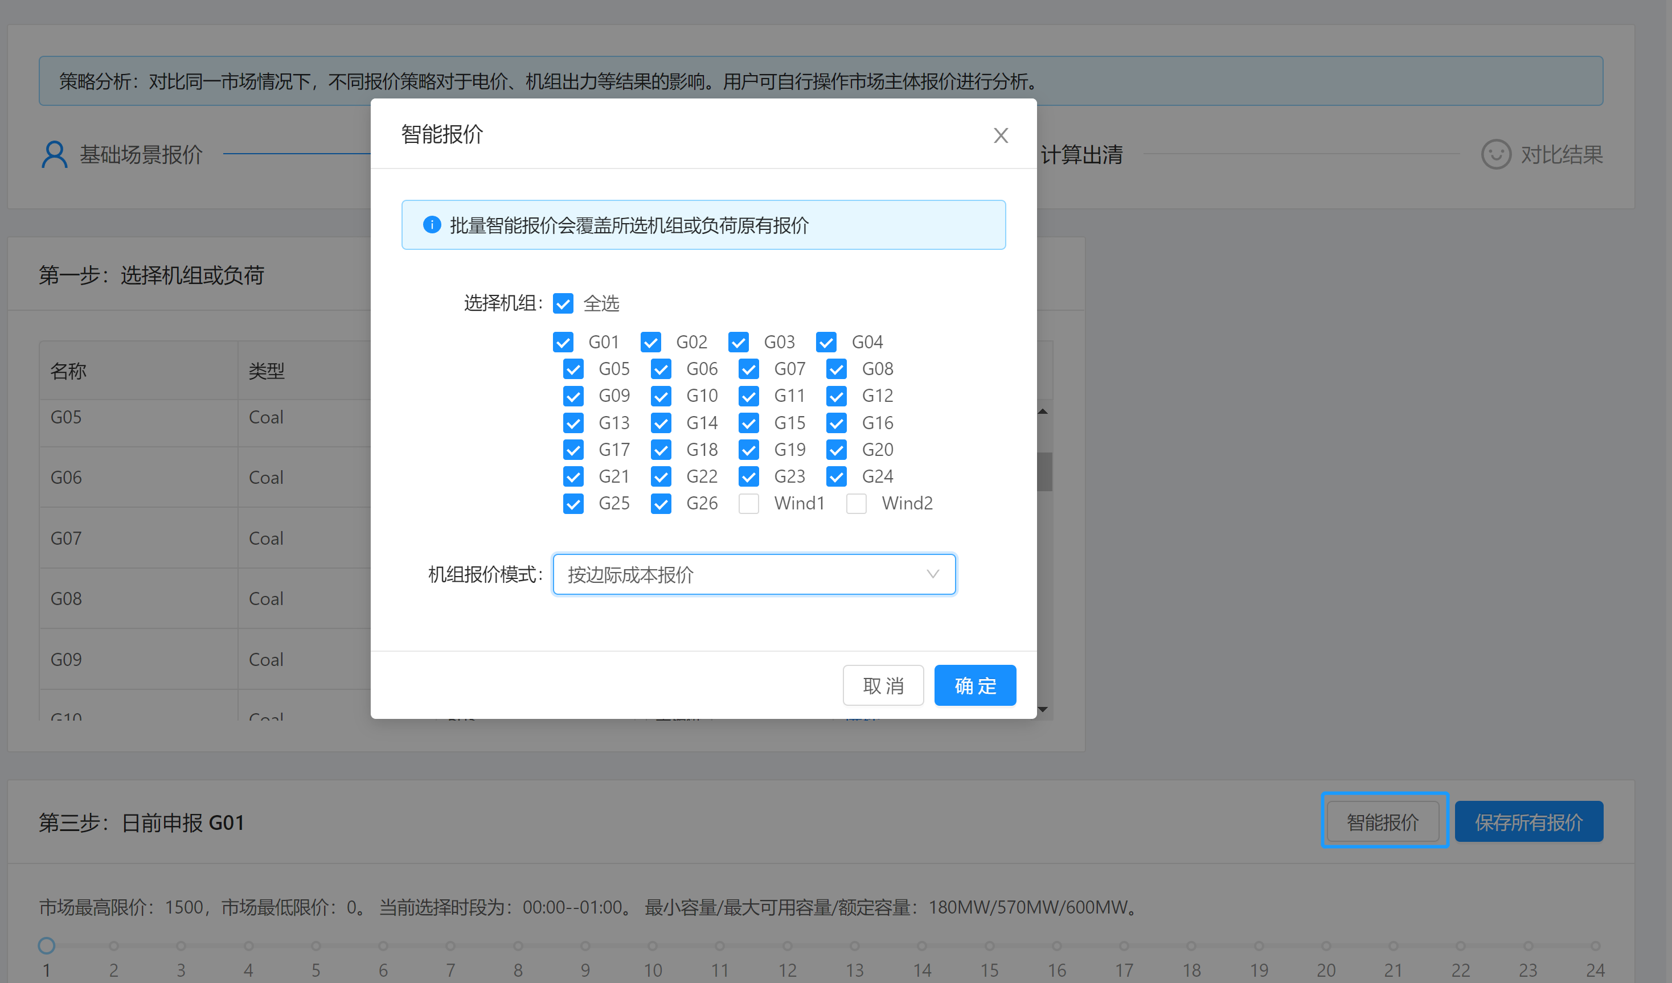The width and height of the screenshot is (1672, 983).
Task: Go to the 计算出清 step
Action: tap(1081, 155)
